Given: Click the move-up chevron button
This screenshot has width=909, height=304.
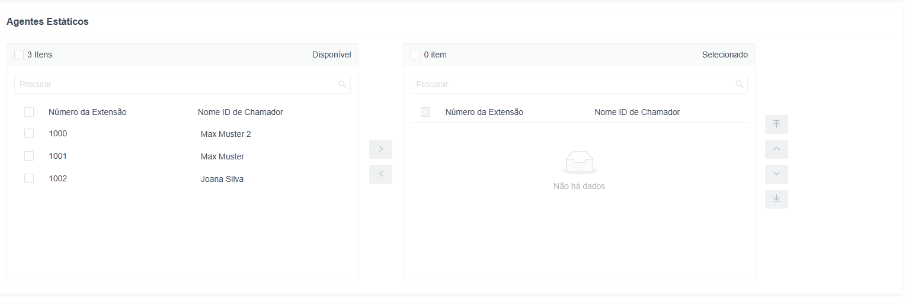Looking at the screenshot, I should point(776,149).
